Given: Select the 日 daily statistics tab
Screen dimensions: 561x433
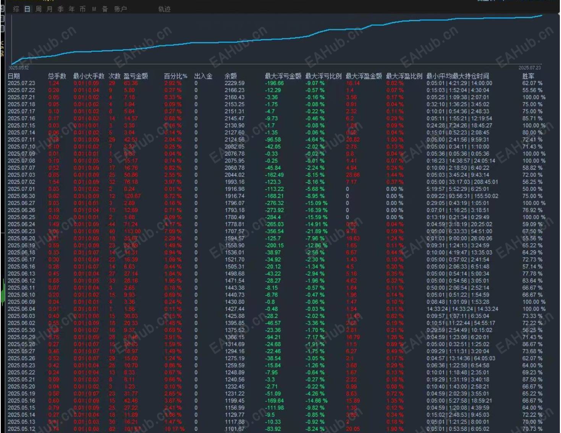Looking at the screenshot, I should [x=27, y=9].
